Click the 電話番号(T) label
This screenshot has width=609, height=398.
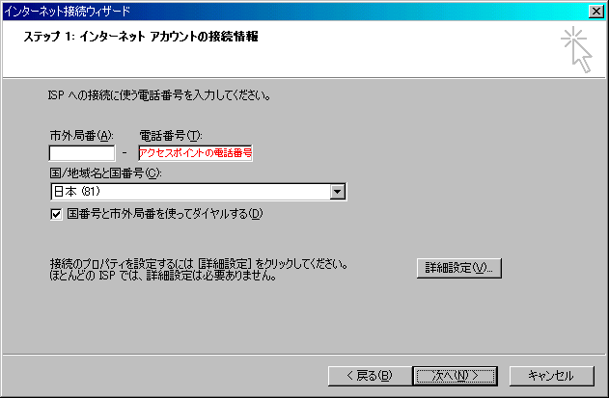(171, 135)
